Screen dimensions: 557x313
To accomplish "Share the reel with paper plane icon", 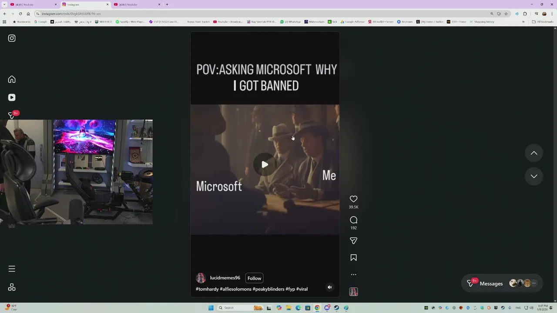I will coord(353,241).
